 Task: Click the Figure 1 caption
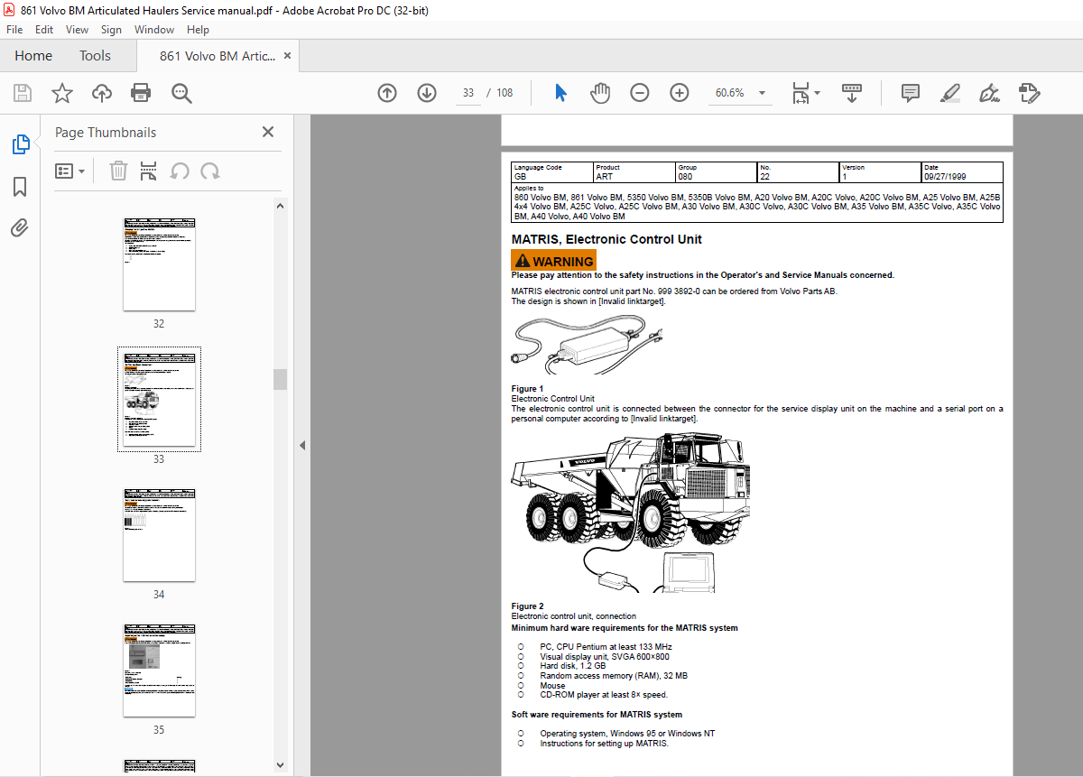[527, 389]
